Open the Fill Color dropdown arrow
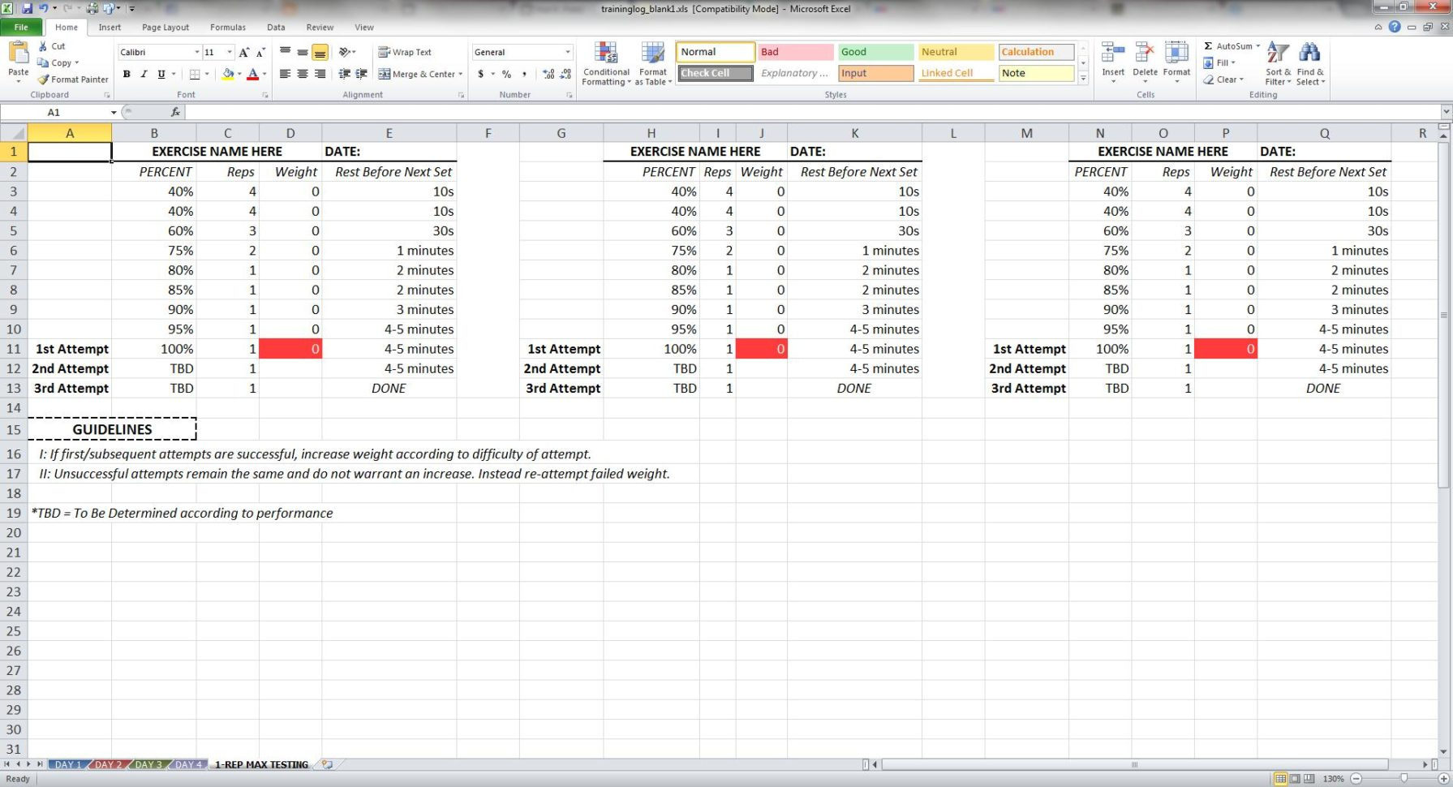The width and height of the screenshot is (1453, 787). coord(239,74)
